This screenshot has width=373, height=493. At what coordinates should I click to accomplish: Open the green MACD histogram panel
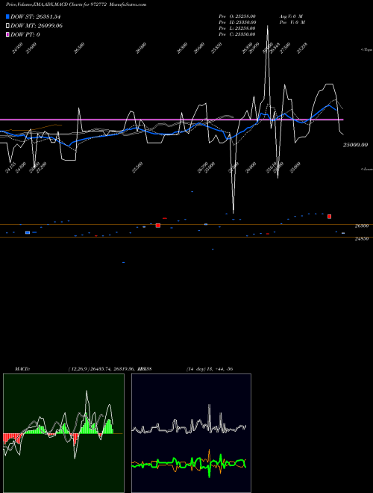[63, 433]
